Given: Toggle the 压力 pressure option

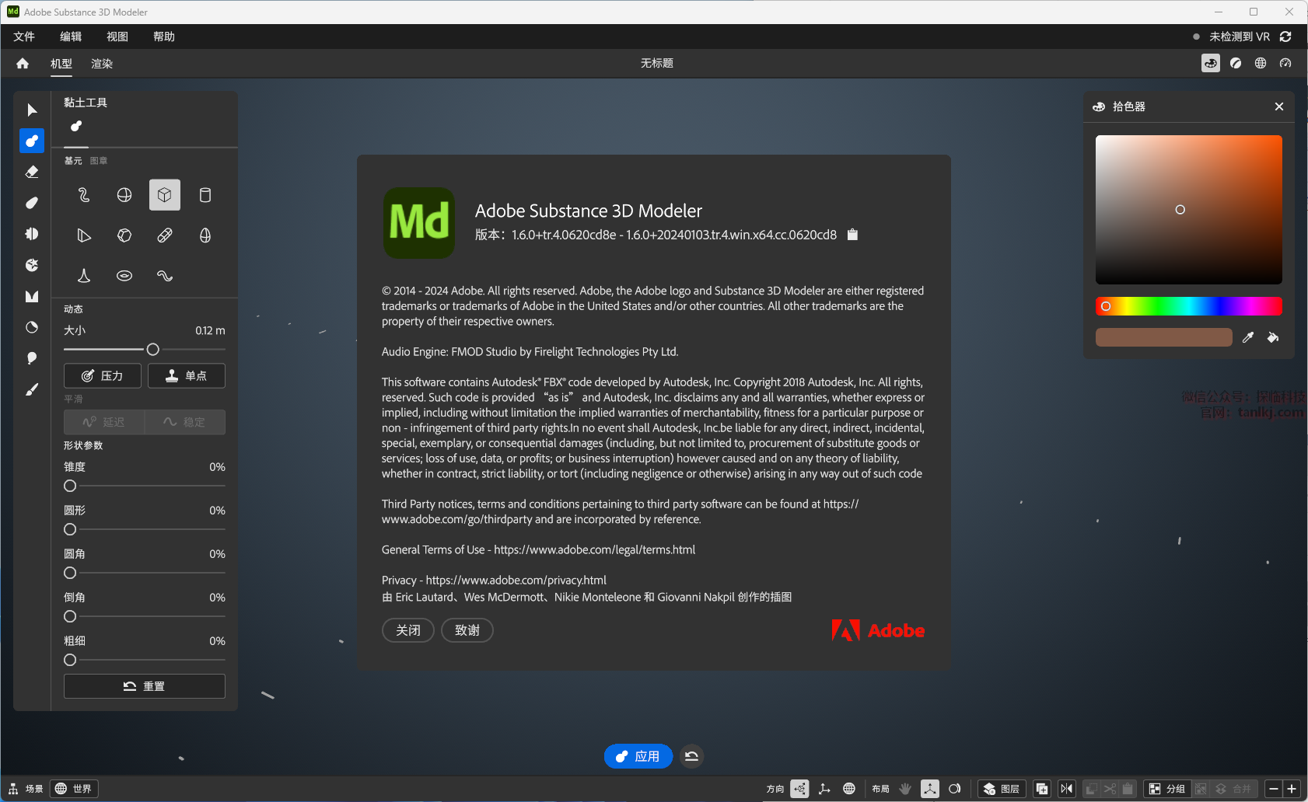Looking at the screenshot, I should coord(103,376).
